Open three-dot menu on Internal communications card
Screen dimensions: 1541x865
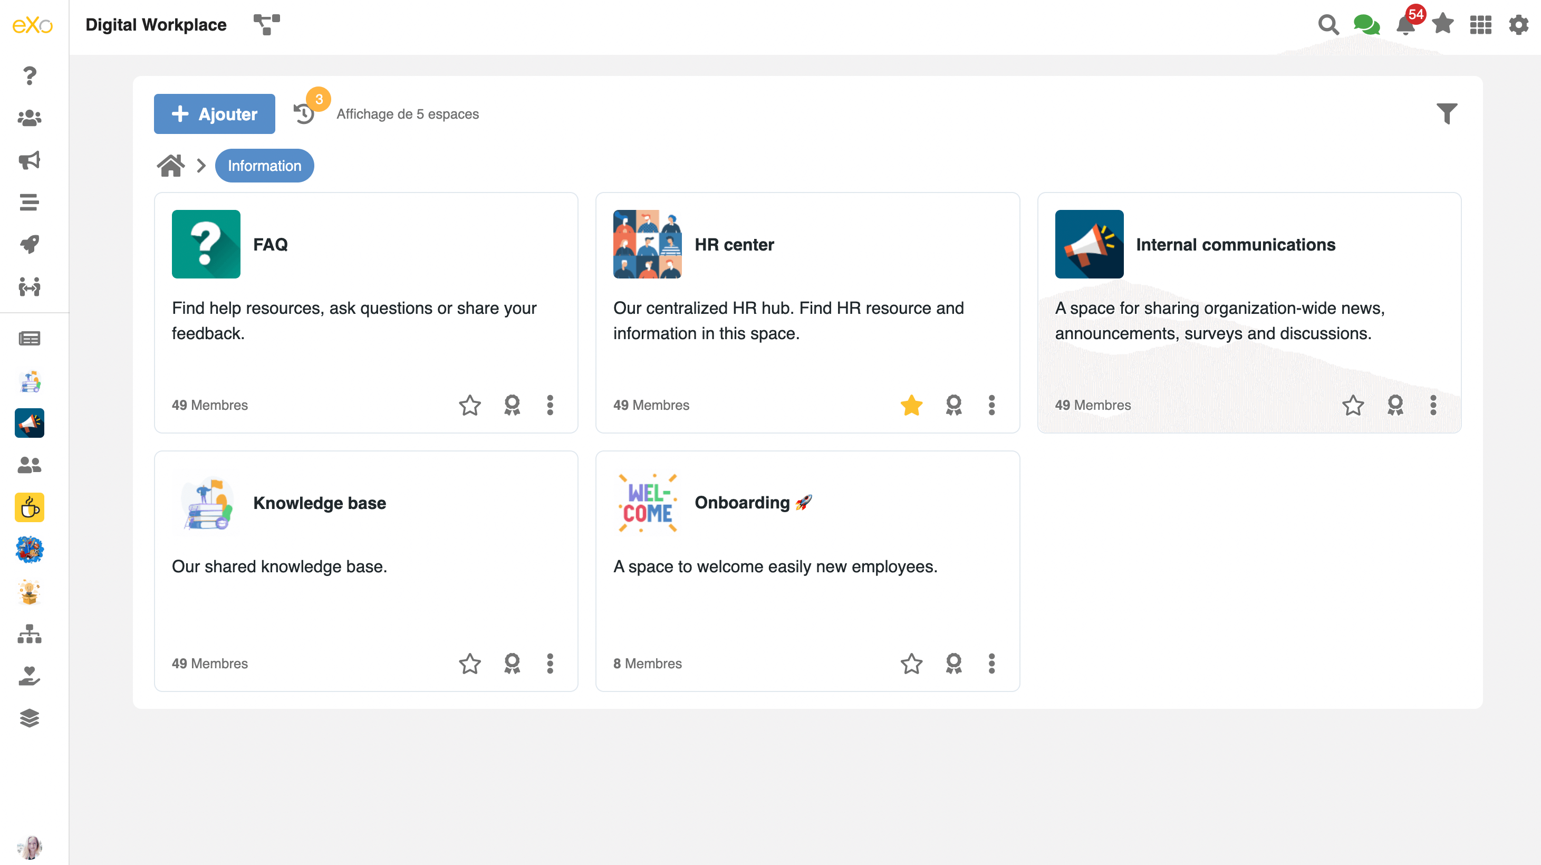pos(1433,405)
